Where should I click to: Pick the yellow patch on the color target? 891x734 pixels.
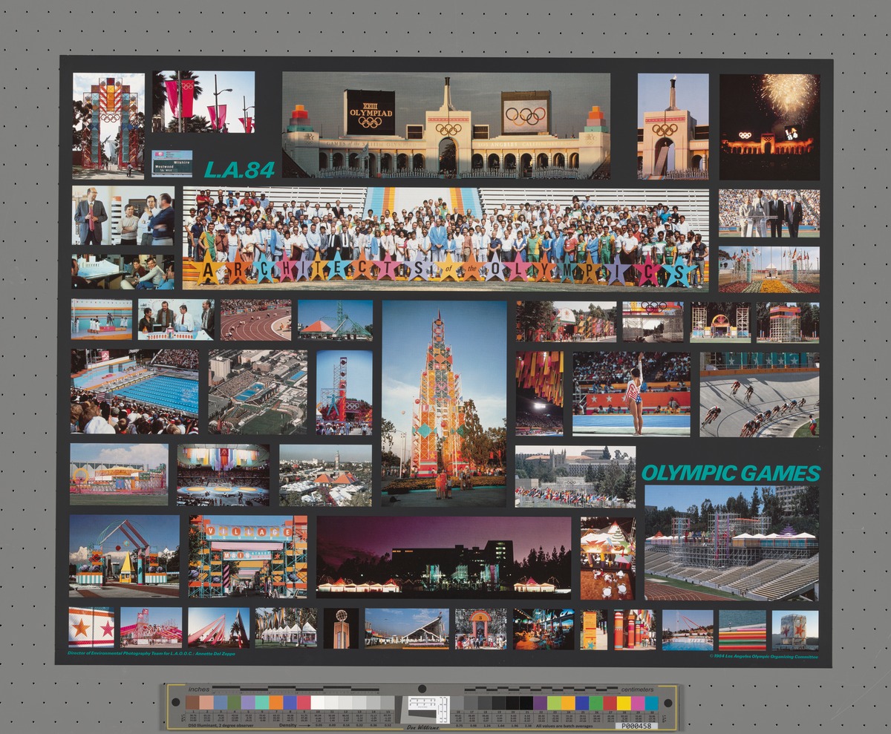point(624,703)
